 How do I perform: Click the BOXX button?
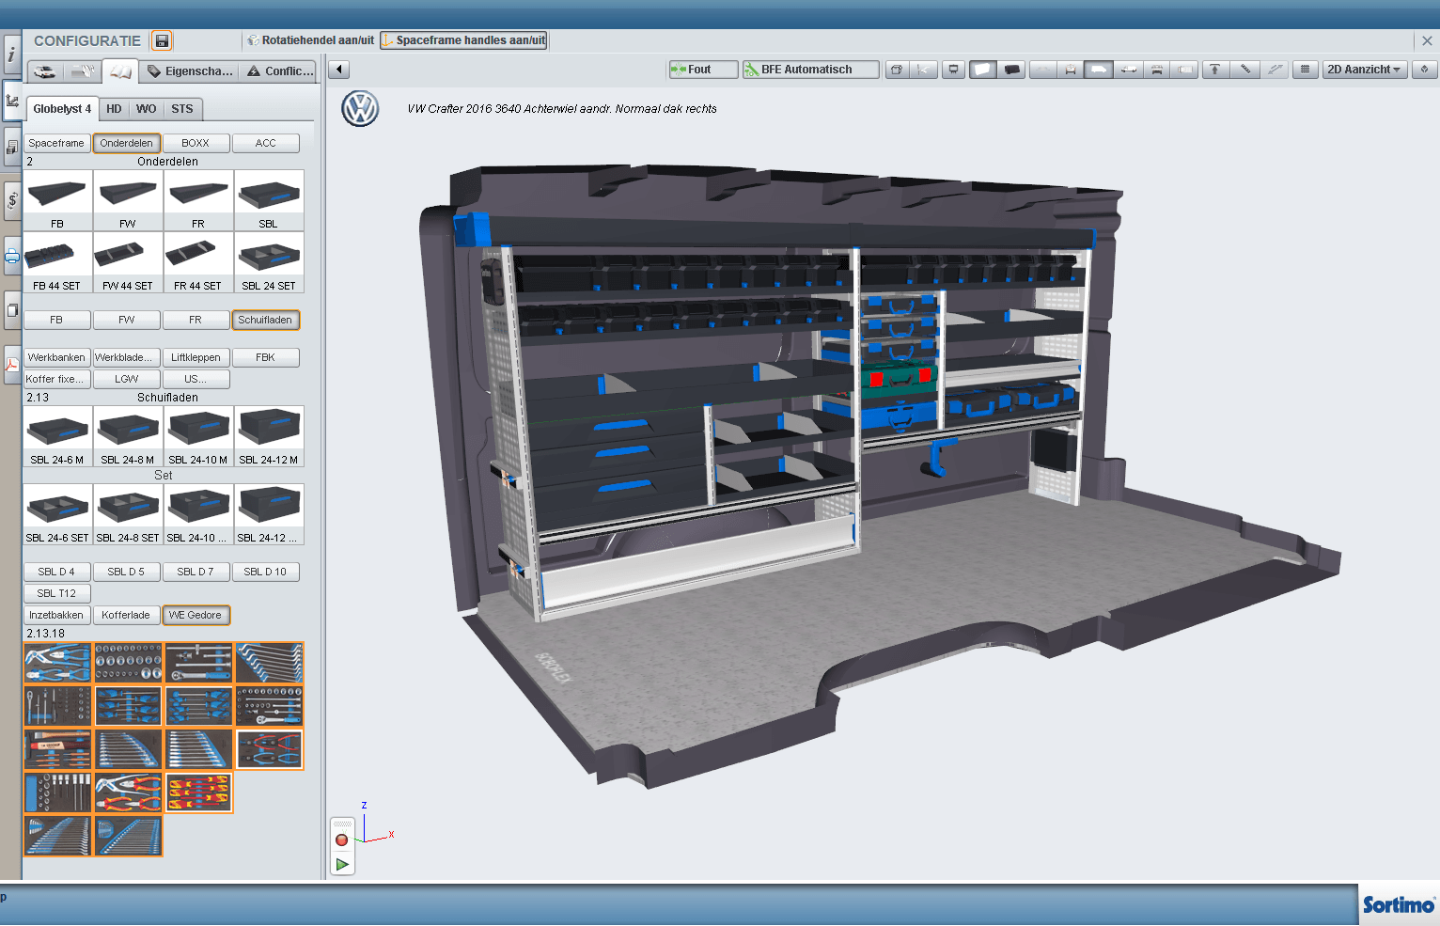coord(196,144)
